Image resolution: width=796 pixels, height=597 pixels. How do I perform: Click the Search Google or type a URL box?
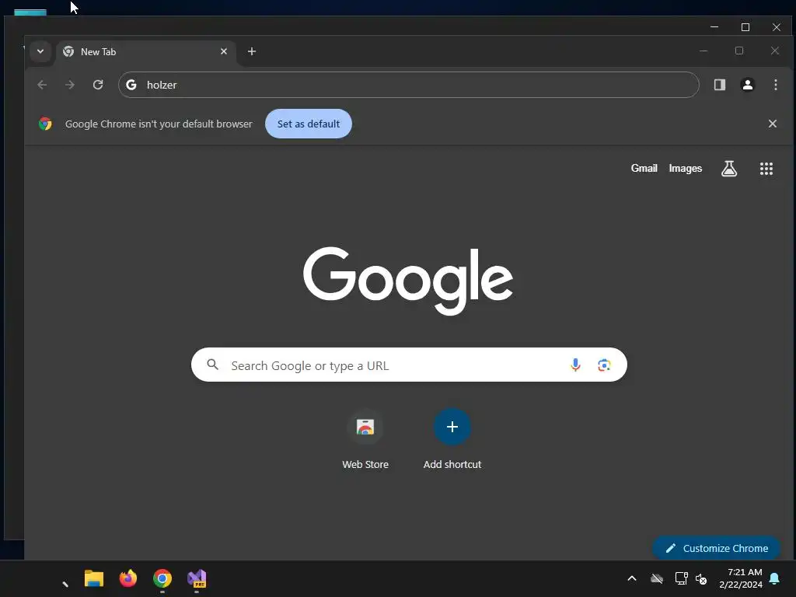(x=409, y=365)
